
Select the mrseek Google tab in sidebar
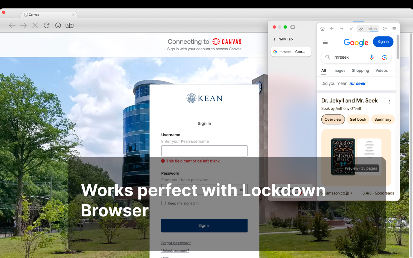pos(291,52)
